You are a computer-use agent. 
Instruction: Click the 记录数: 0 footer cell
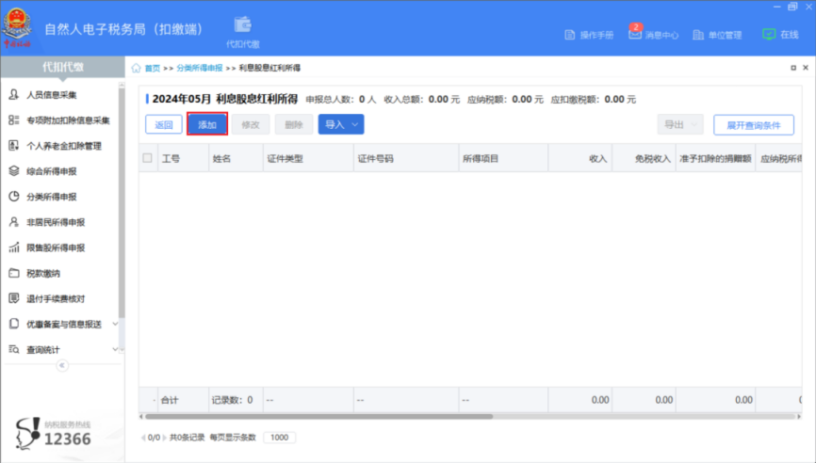236,400
